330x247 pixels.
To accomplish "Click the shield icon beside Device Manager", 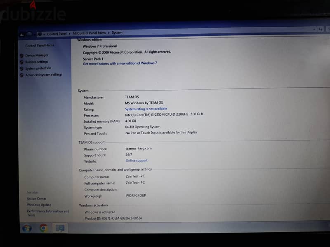I will [21, 56].
